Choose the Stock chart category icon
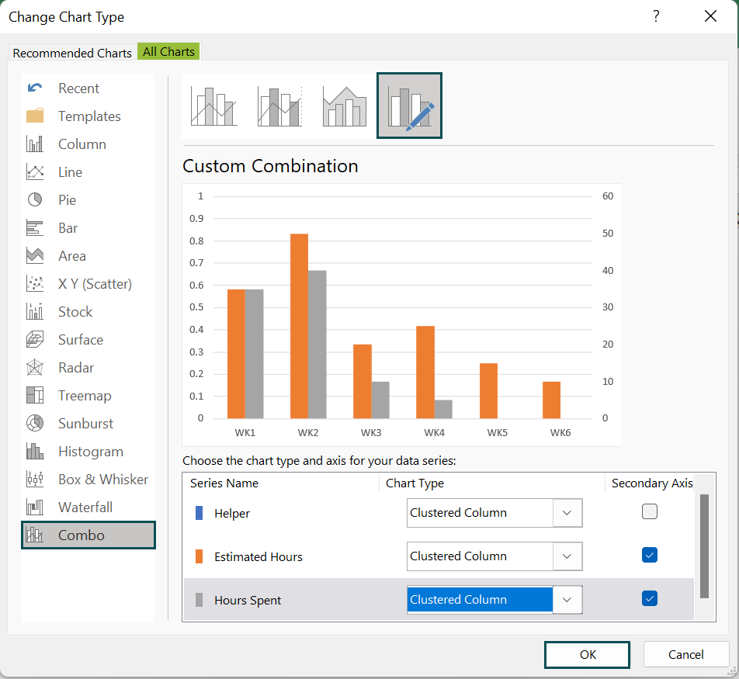Viewport: 739px width, 679px height. click(x=35, y=311)
